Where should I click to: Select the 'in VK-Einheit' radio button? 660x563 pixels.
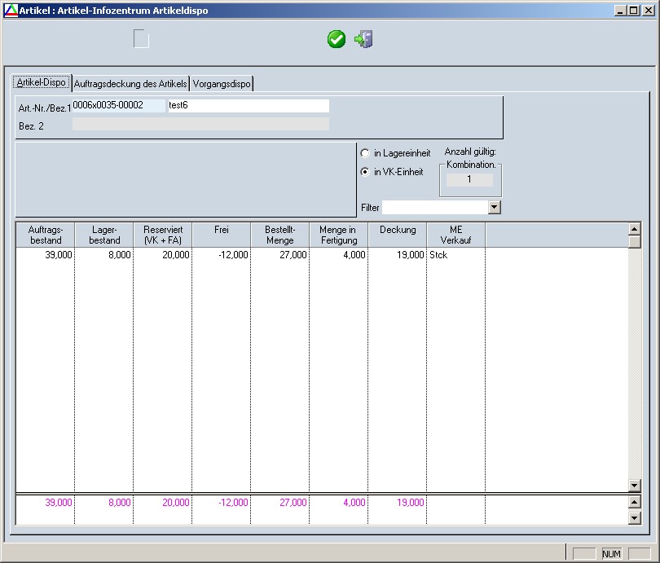365,172
